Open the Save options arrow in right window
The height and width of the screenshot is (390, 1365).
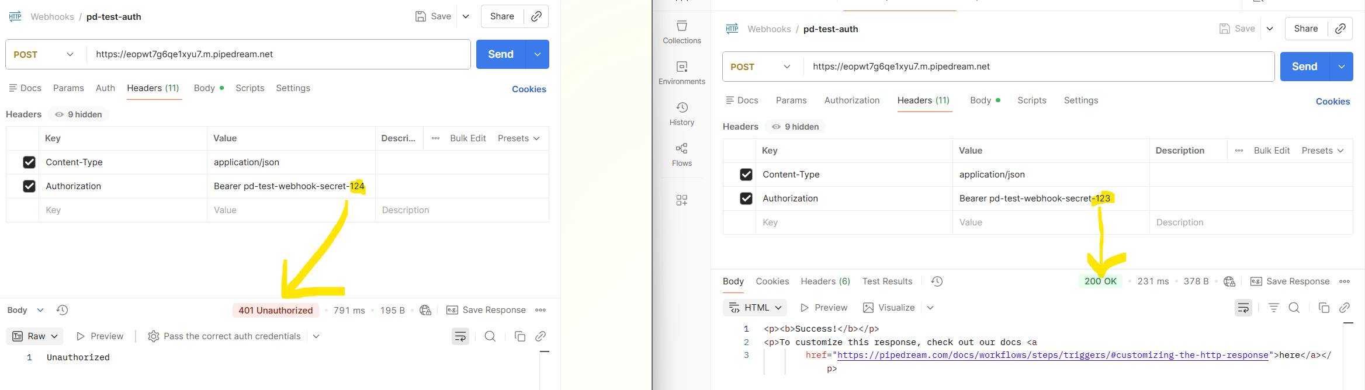(x=1270, y=29)
